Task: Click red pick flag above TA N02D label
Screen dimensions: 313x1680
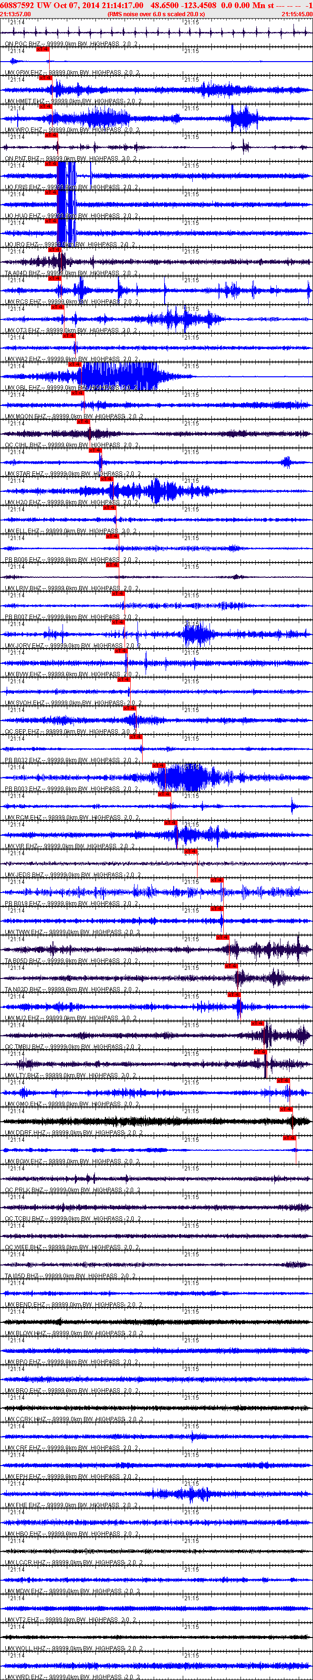Action: click(x=231, y=967)
